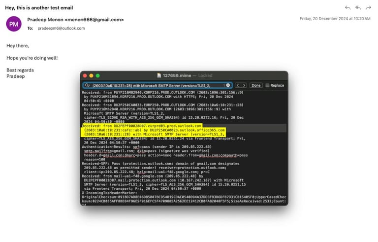Click the Locked label in the title bar

pyautogui.click(x=205, y=75)
